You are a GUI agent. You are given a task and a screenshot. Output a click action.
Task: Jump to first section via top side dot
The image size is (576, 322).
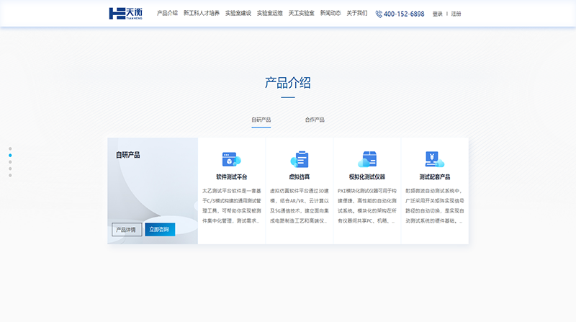click(10, 148)
